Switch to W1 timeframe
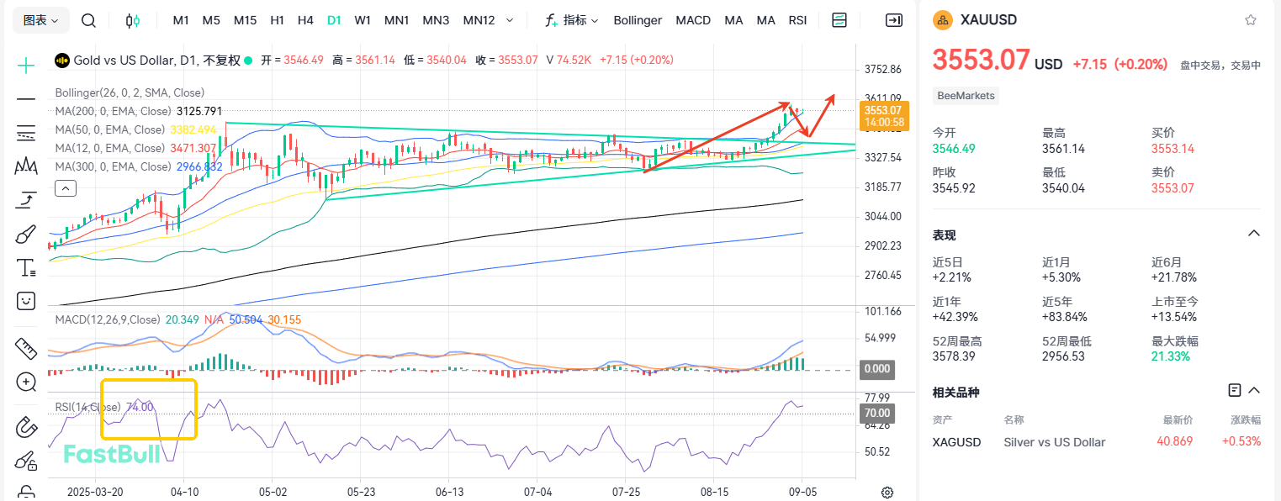The width and height of the screenshot is (1281, 501). coord(363,20)
